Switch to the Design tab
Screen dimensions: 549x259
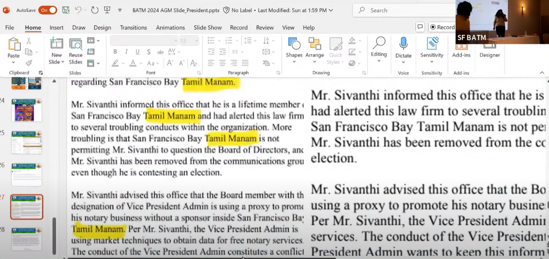point(102,28)
